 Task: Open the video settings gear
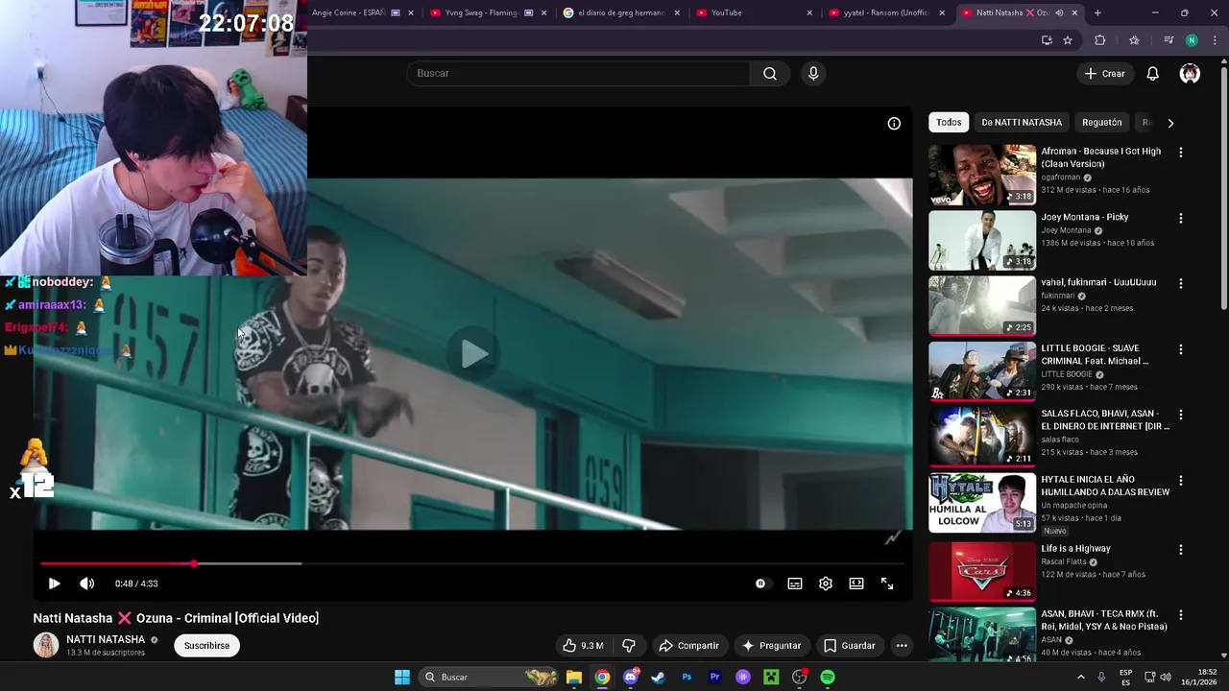point(826,584)
